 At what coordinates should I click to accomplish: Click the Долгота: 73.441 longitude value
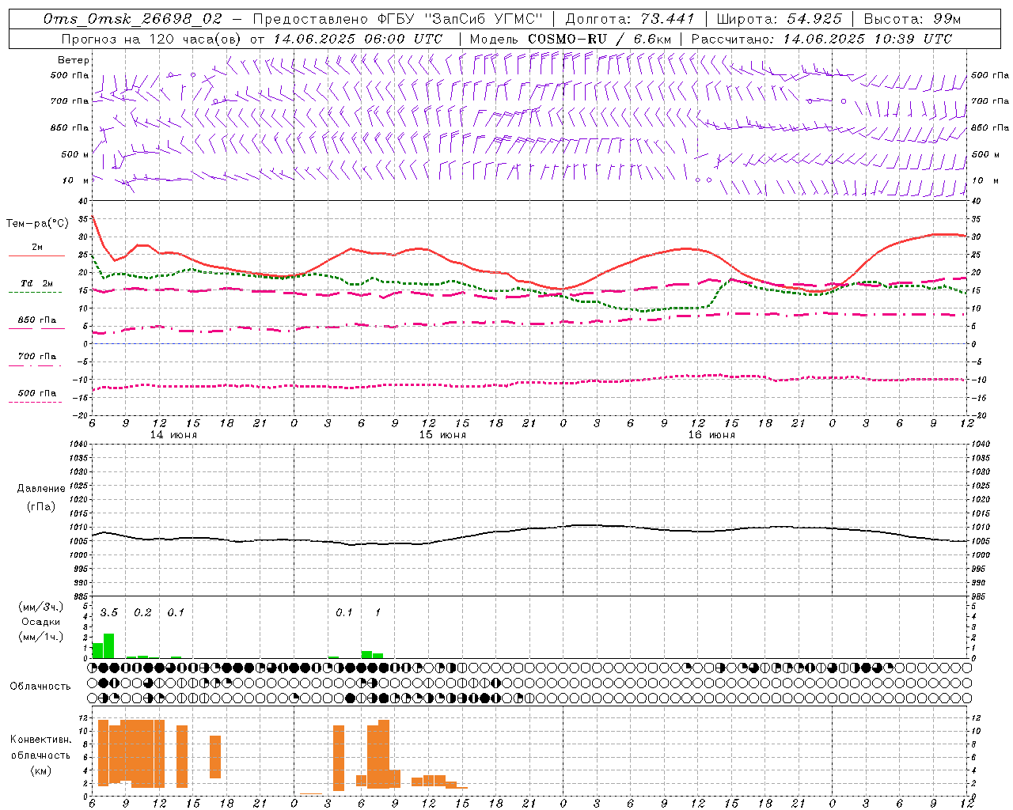coord(630,19)
